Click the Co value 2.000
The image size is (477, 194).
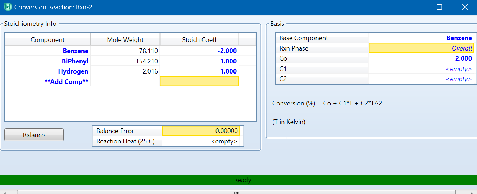421,58
